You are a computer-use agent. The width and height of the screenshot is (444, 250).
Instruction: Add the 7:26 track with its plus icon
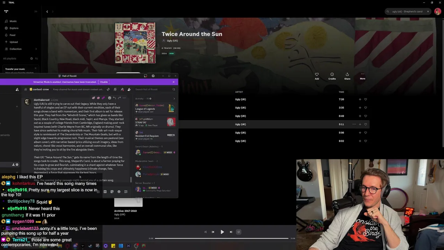pyautogui.click(x=360, y=99)
